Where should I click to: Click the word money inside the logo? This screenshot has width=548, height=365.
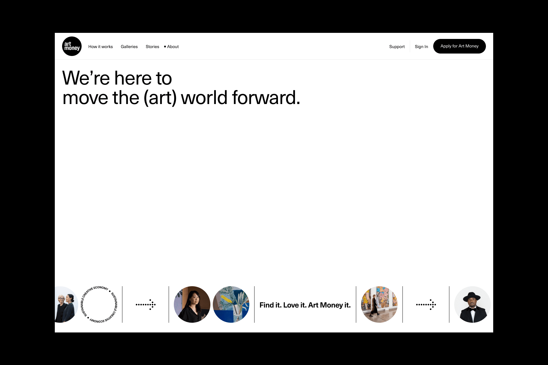tap(72, 48)
